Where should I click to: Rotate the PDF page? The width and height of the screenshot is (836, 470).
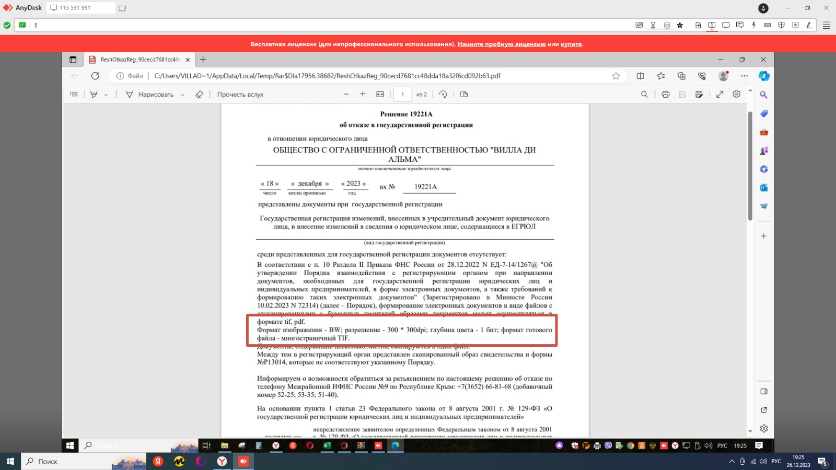pyautogui.click(x=443, y=95)
